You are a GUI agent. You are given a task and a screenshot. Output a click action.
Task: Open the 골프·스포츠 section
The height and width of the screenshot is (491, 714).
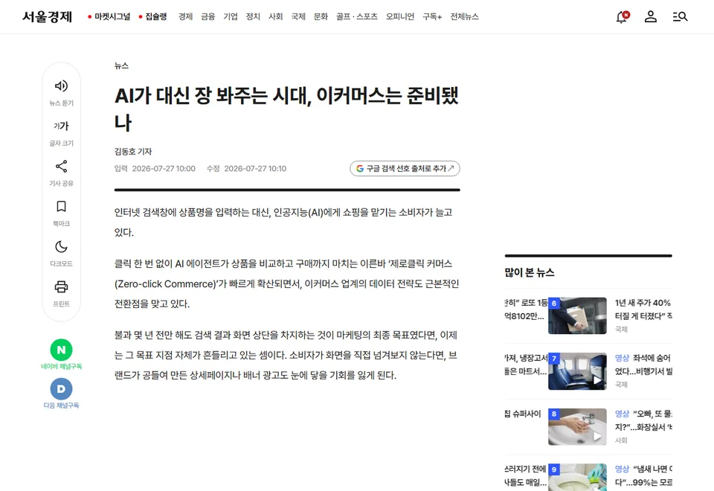pyautogui.click(x=356, y=17)
